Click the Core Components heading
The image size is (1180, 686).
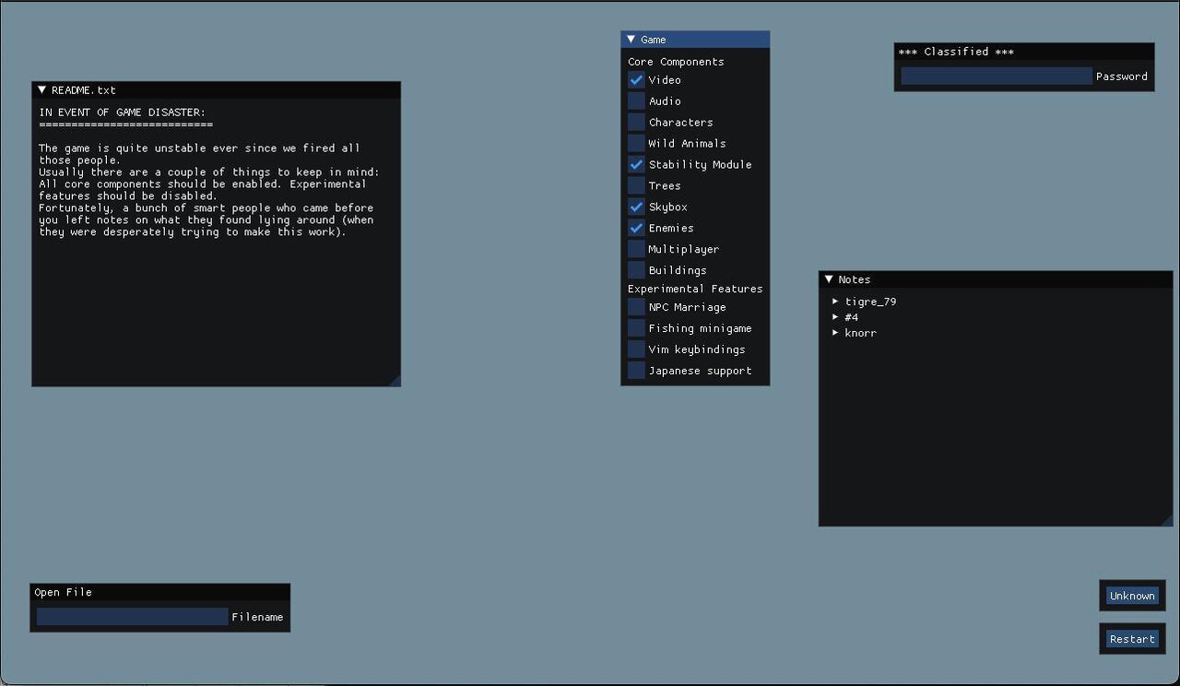tap(676, 62)
